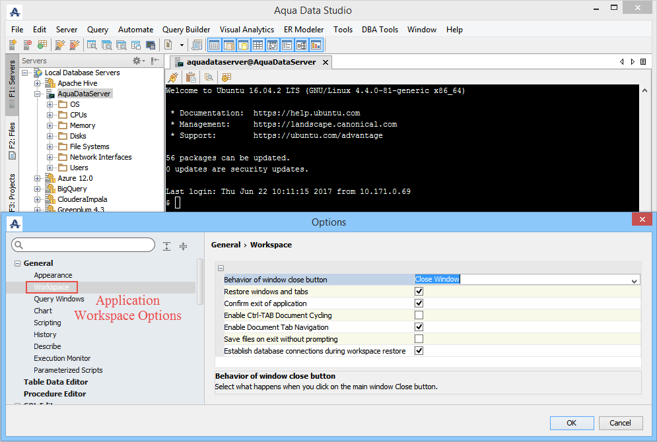The image size is (657, 442).
Task: Open the Servers panel gear settings
Action: click(x=138, y=61)
